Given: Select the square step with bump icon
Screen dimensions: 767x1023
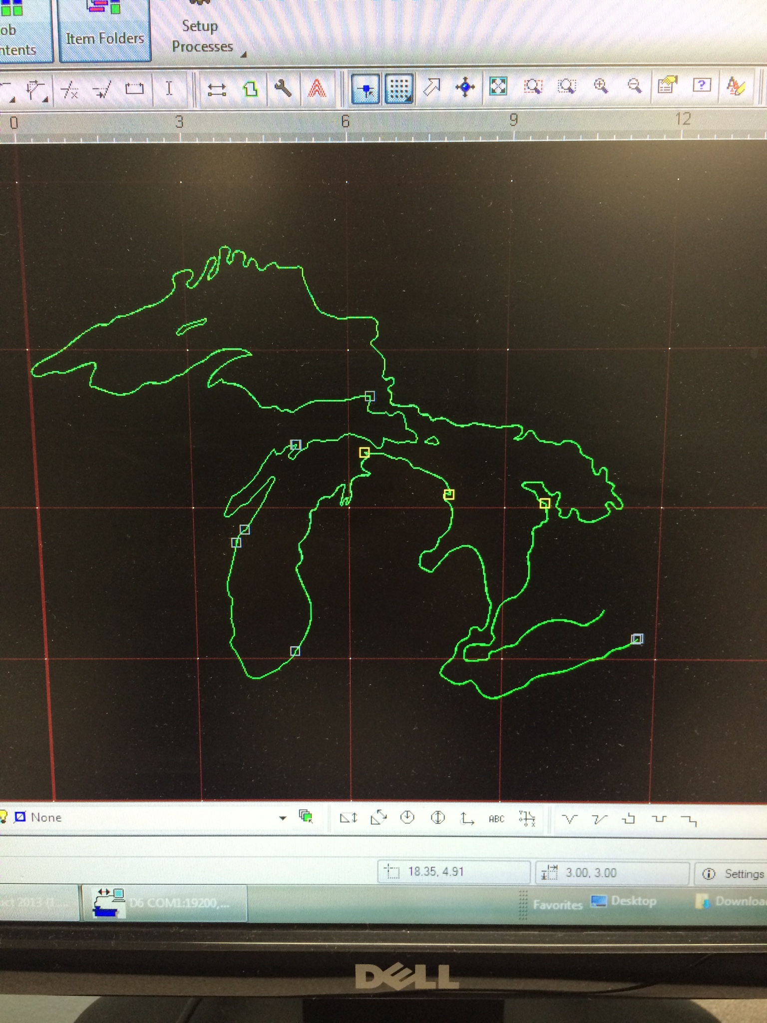Looking at the screenshot, I should coord(629,819).
